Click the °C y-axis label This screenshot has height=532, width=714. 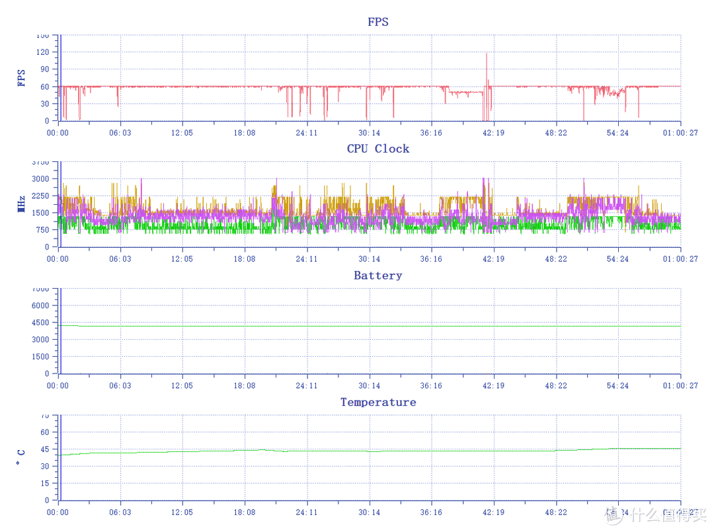[x=22, y=457]
